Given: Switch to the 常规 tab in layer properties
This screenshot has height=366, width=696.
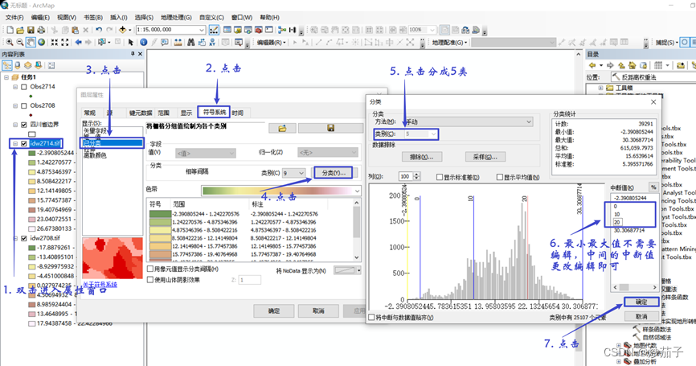Looking at the screenshot, I should 90,113.
